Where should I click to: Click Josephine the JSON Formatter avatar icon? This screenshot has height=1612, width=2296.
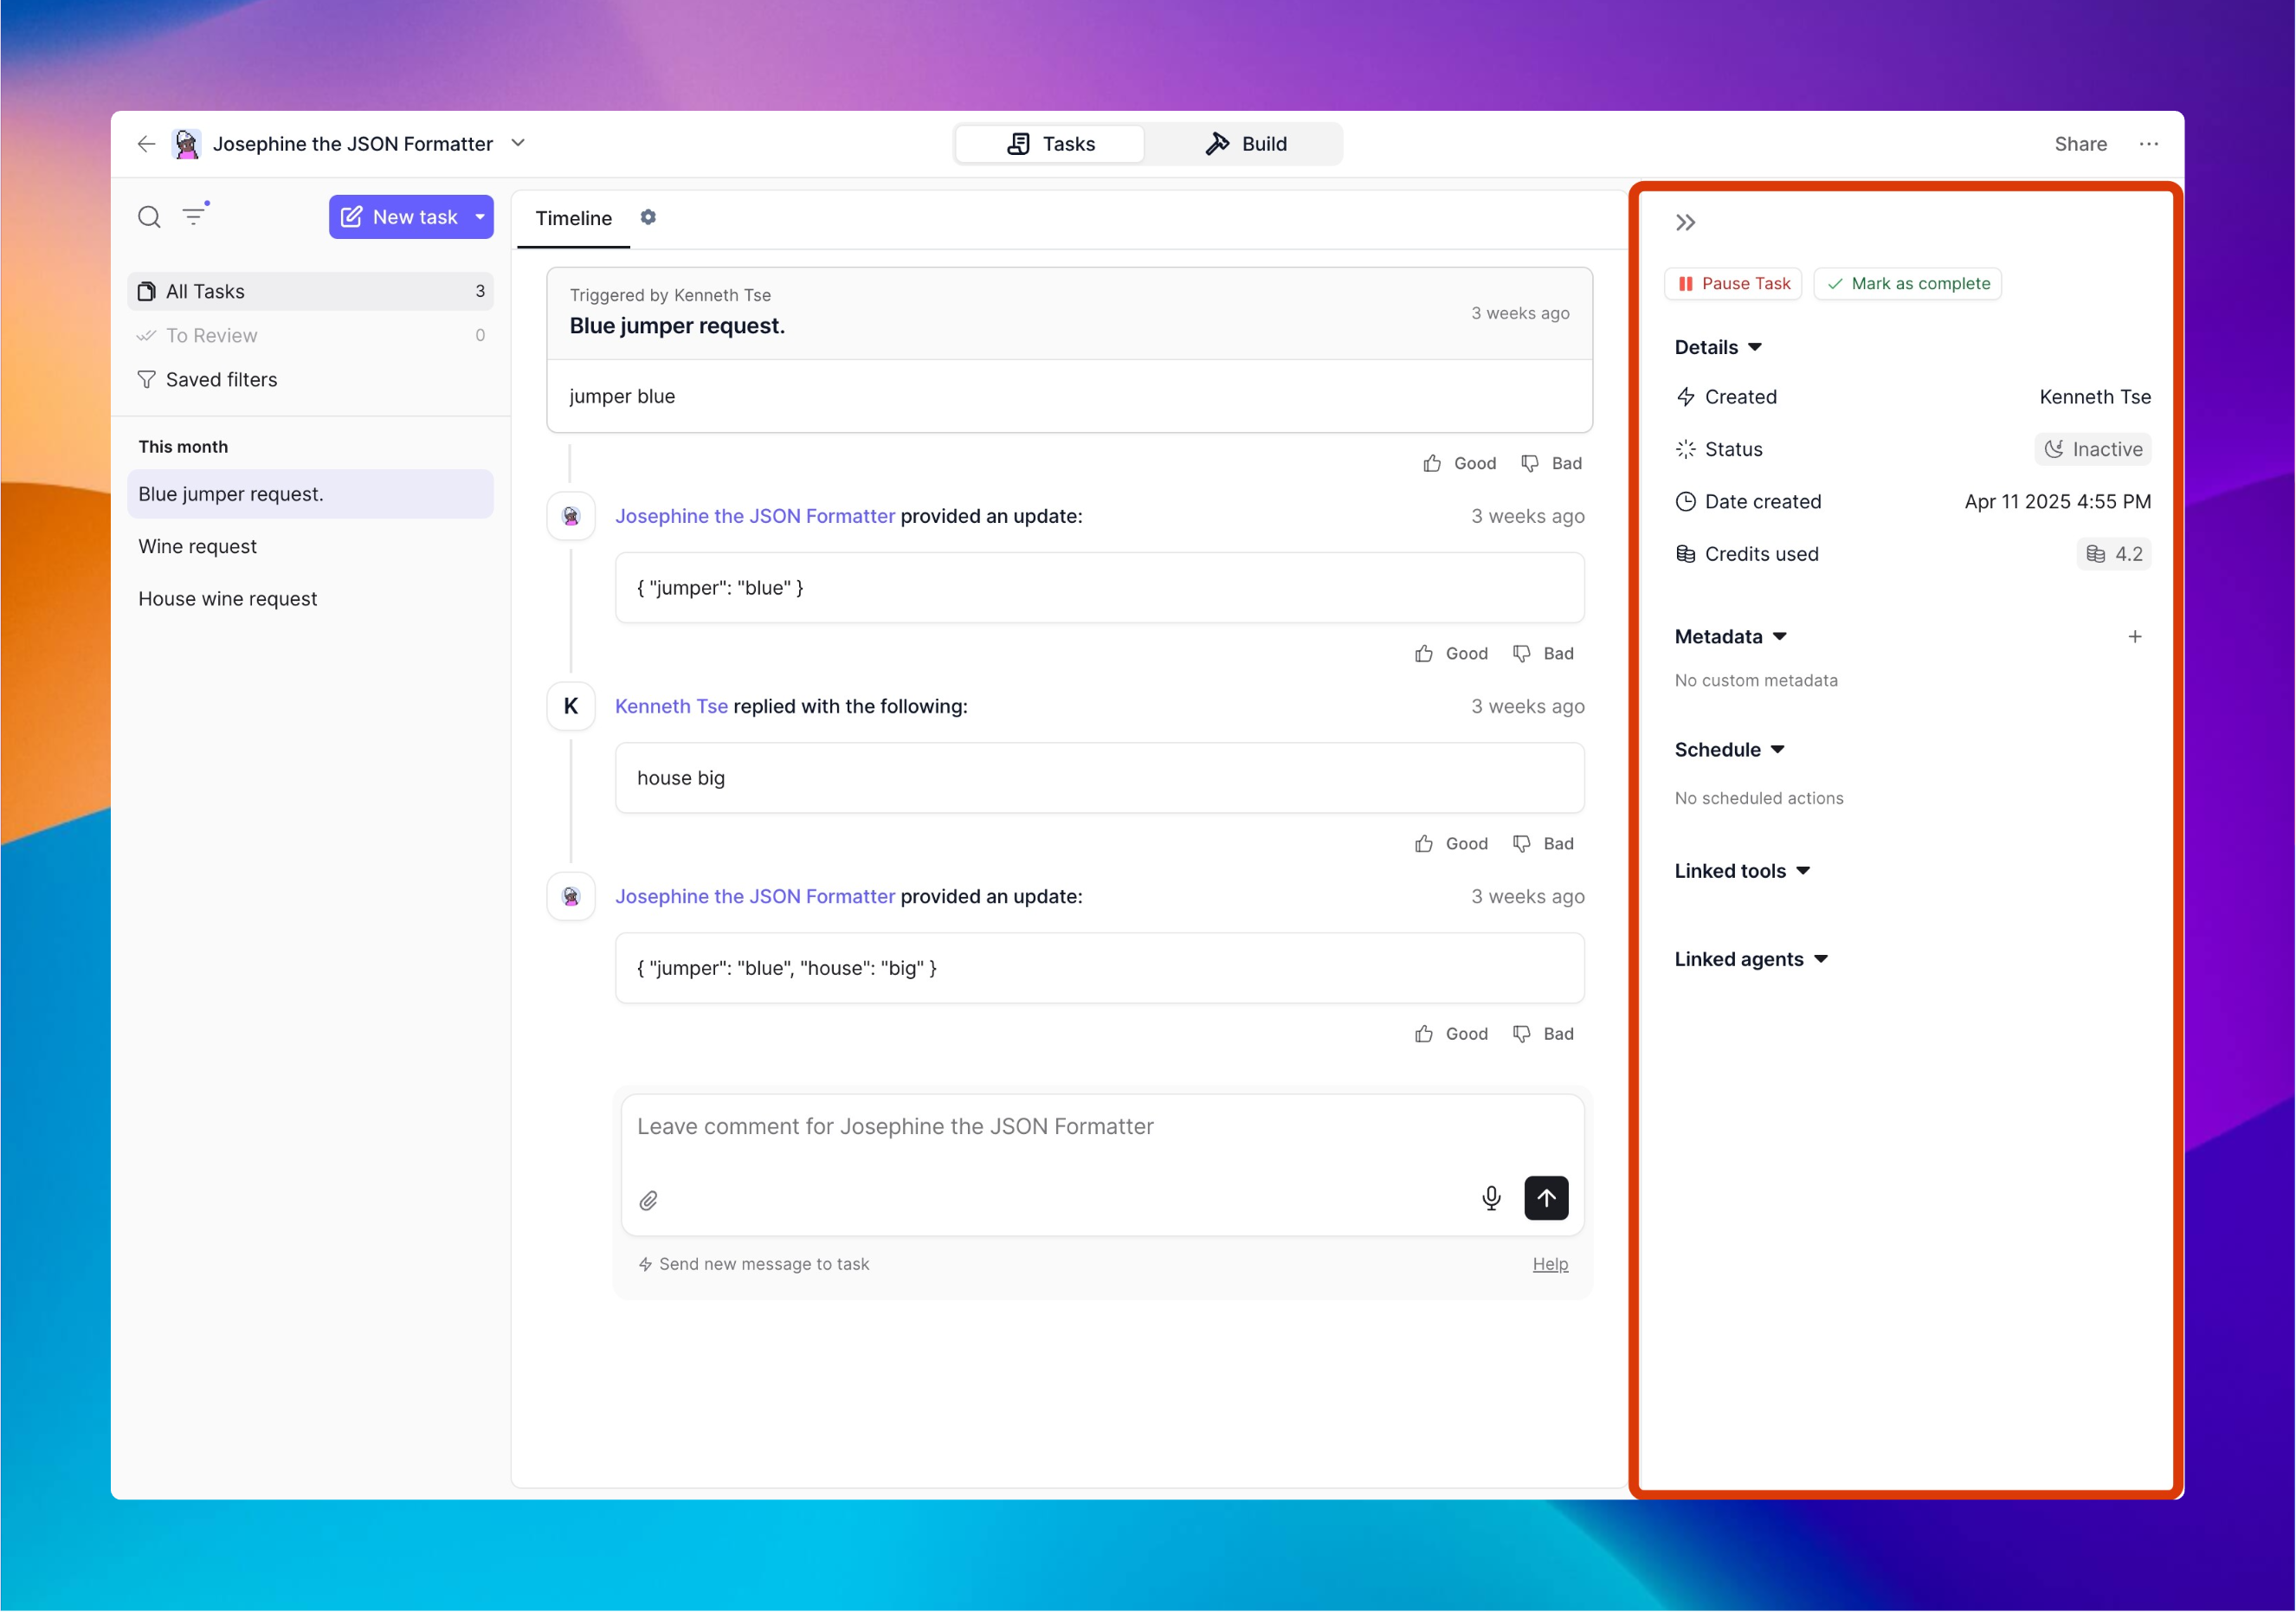pyautogui.click(x=186, y=144)
